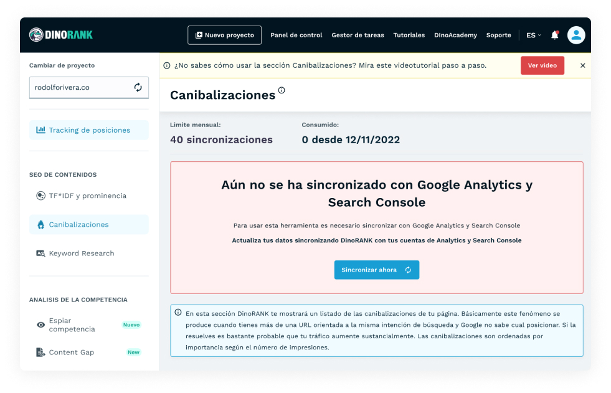Click the Nuevo badge on Espiar competencia
611x393 pixels.
(x=131, y=325)
